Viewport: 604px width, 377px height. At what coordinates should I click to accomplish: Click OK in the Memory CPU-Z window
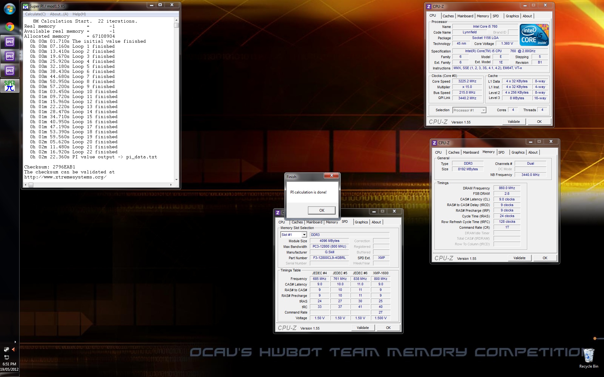545,258
